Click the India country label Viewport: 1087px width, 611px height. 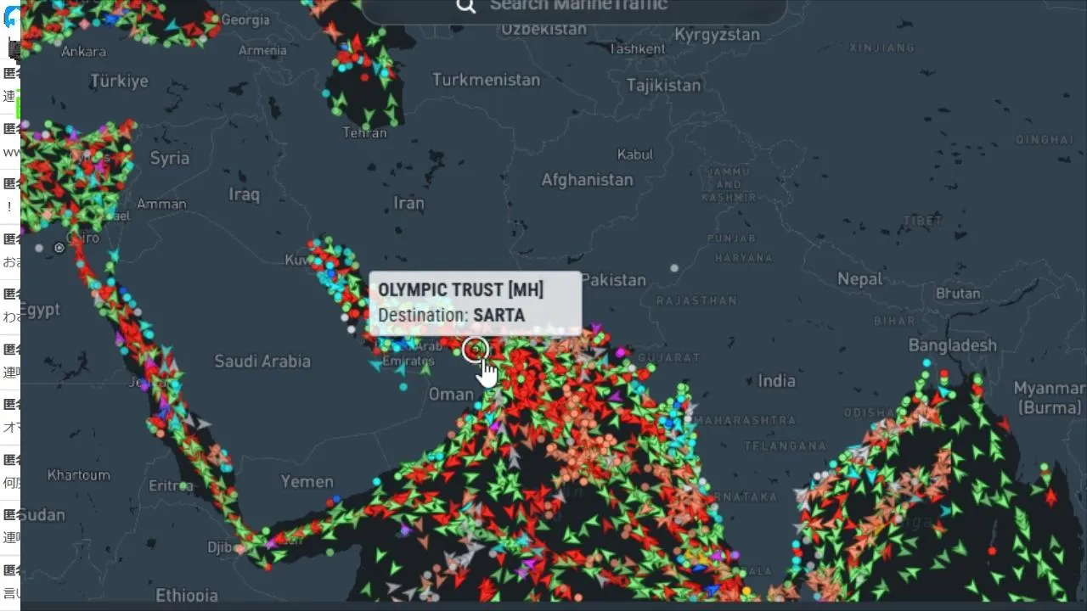point(776,381)
